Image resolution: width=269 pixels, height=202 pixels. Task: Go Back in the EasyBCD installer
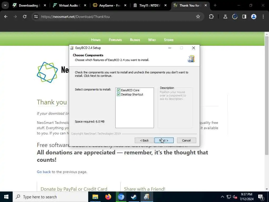[x=144, y=140]
